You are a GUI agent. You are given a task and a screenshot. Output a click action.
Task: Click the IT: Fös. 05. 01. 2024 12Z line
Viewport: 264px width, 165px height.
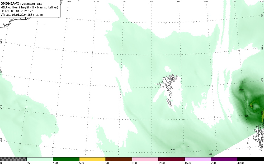(x=17, y=11)
